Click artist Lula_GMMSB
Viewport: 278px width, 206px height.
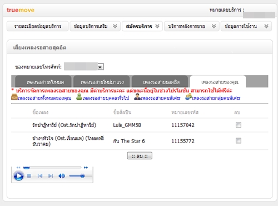pyautogui.click(x=127, y=125)
